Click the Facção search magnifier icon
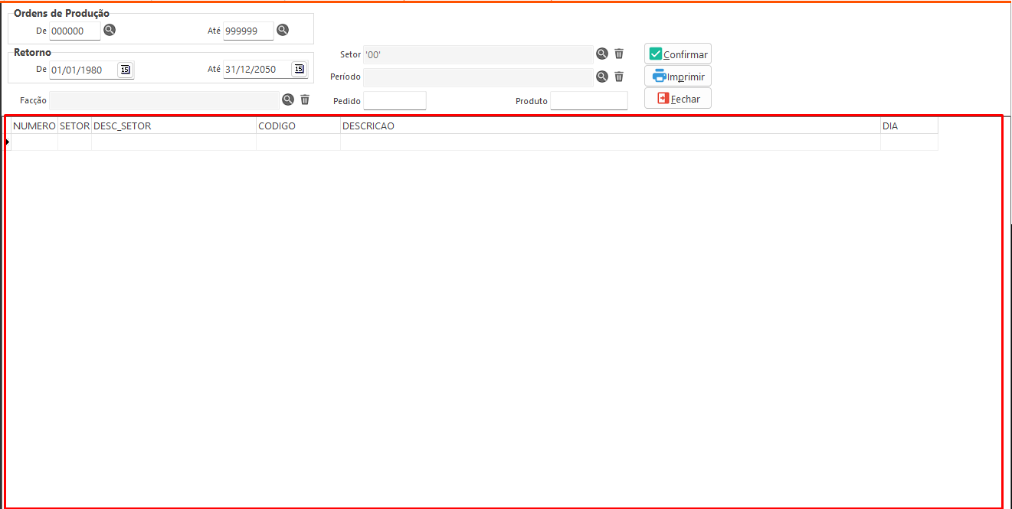 288,100
